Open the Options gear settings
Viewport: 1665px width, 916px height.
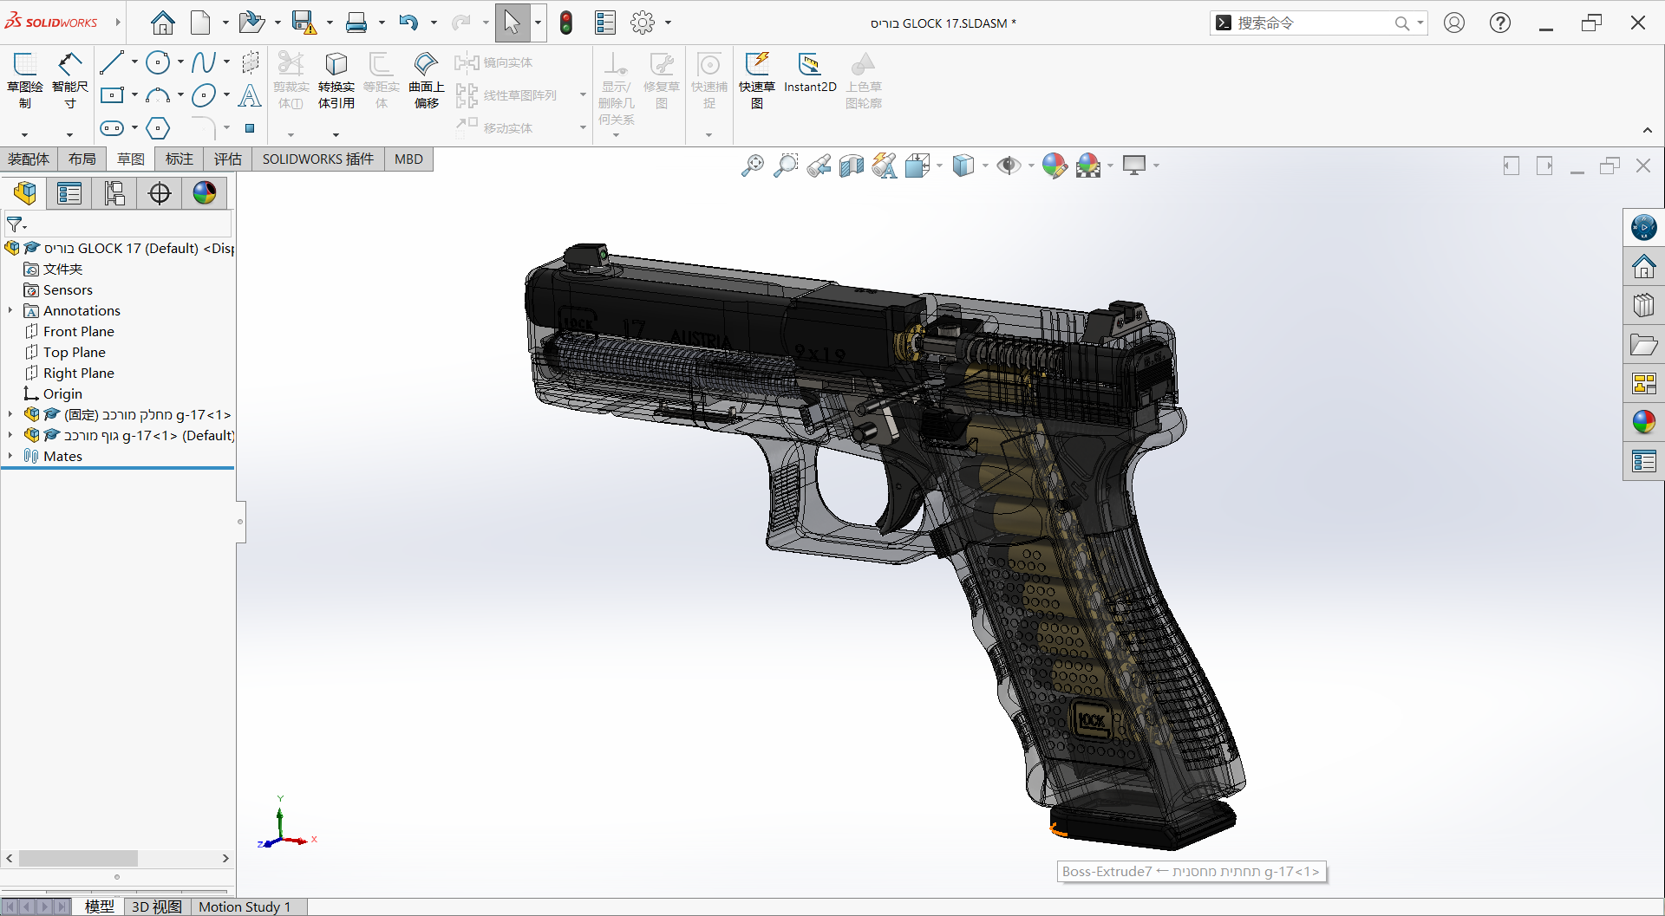pyautogui.click(x=643, y=23)
